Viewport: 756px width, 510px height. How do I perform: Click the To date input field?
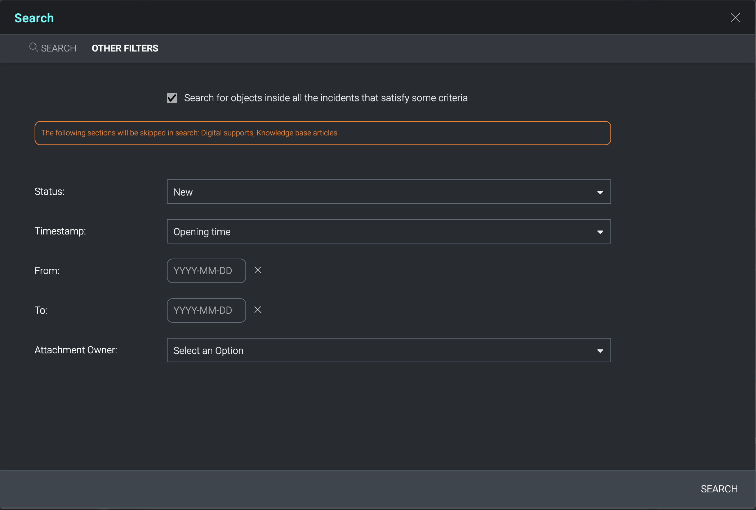tap(206, 310)
